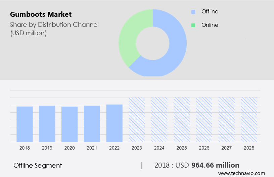Click the Offline Segment caption text
This screenshot has width=274, height=177.
(x=38, y=165)
